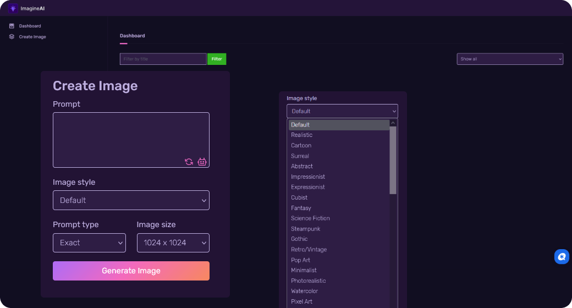The height and width of the screenshot is (308, 572).
Task: Choose the Pop Art style option
Action: coord(339,260)
